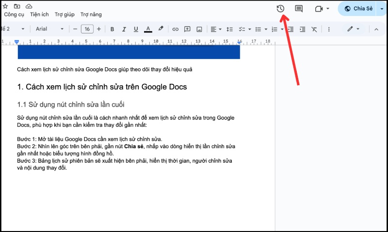Insert a link
388x232 pixels.
(x=175, y=30)
